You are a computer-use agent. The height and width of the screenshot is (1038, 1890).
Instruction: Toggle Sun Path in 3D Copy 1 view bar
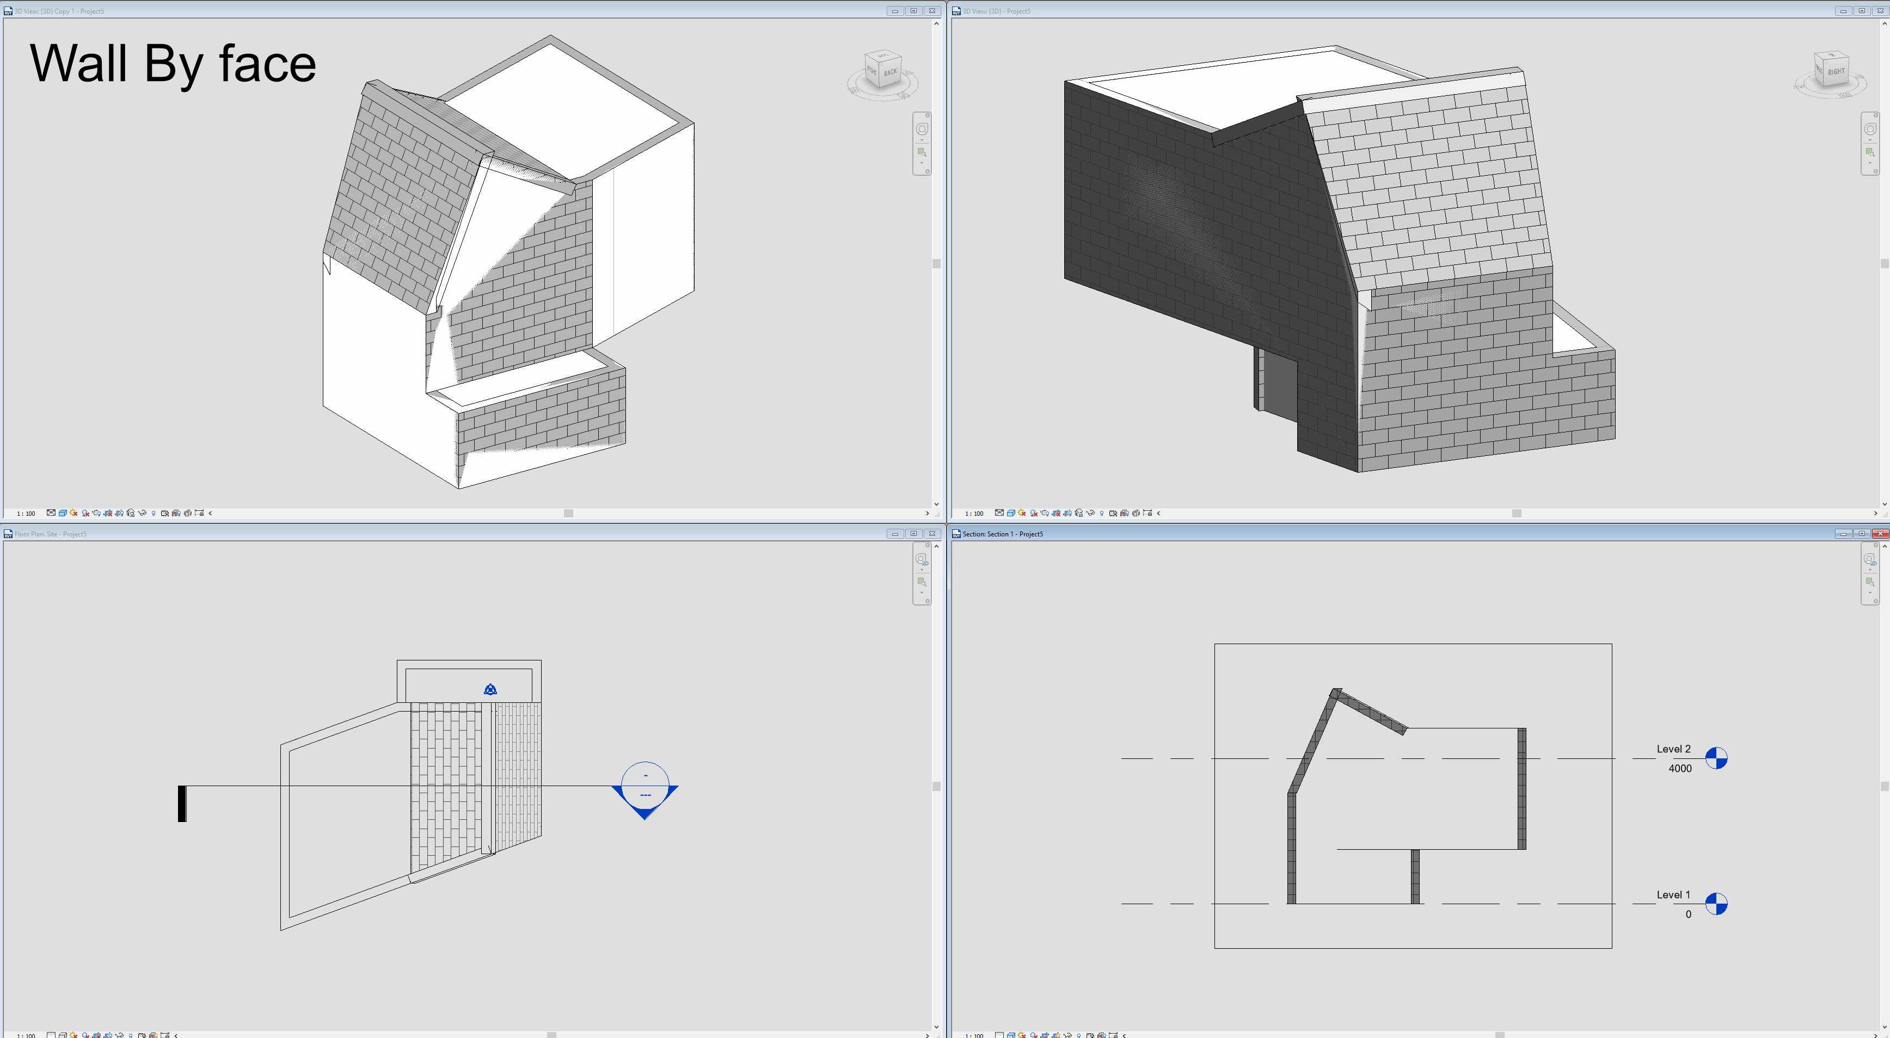pyautogui.click(x=73, y=513)
